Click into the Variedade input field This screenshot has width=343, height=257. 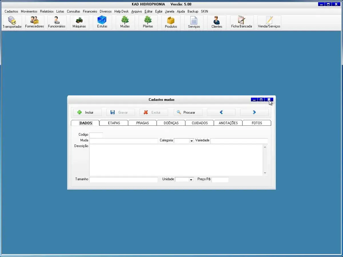click(x=239, y=141)
